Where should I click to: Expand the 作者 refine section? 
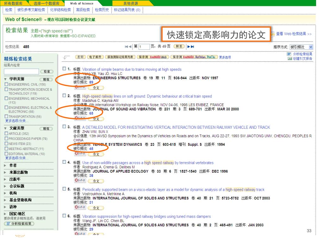pos(5,165)
